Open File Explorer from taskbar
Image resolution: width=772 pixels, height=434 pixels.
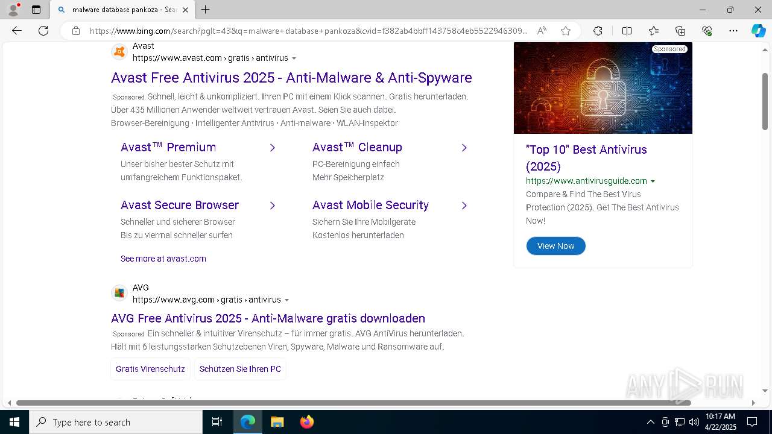coord(277,422)
